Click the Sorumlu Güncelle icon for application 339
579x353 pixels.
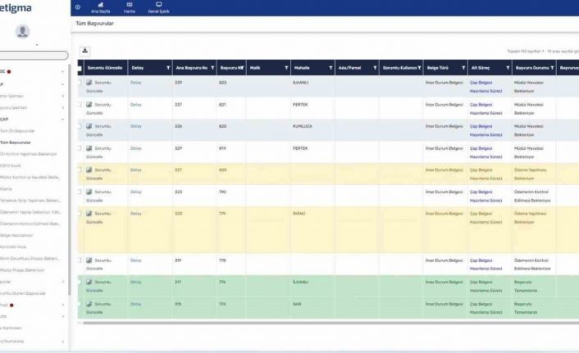[90, 83]
